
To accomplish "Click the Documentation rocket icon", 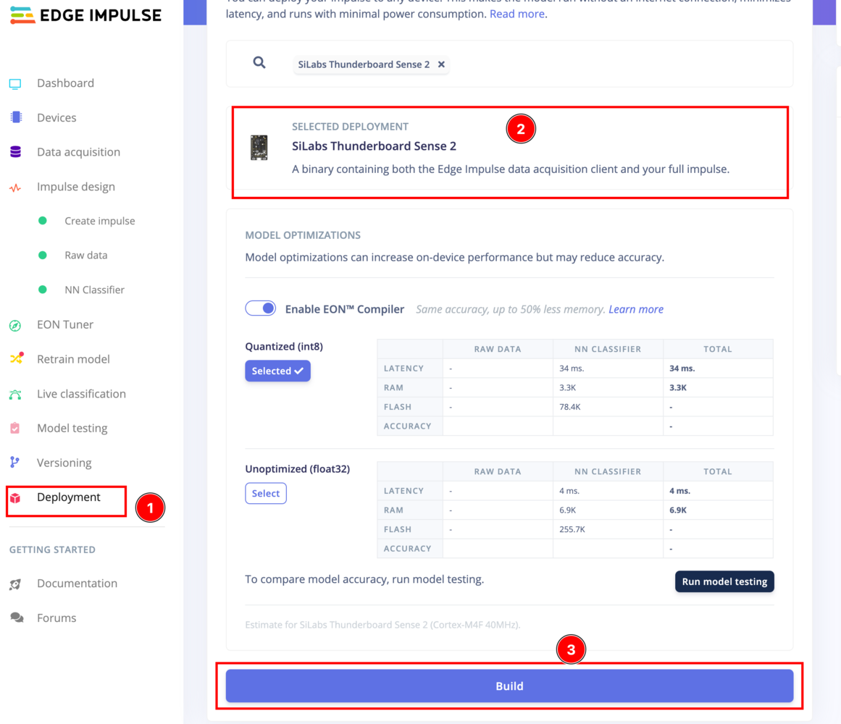I will click(x=15, y=584).
